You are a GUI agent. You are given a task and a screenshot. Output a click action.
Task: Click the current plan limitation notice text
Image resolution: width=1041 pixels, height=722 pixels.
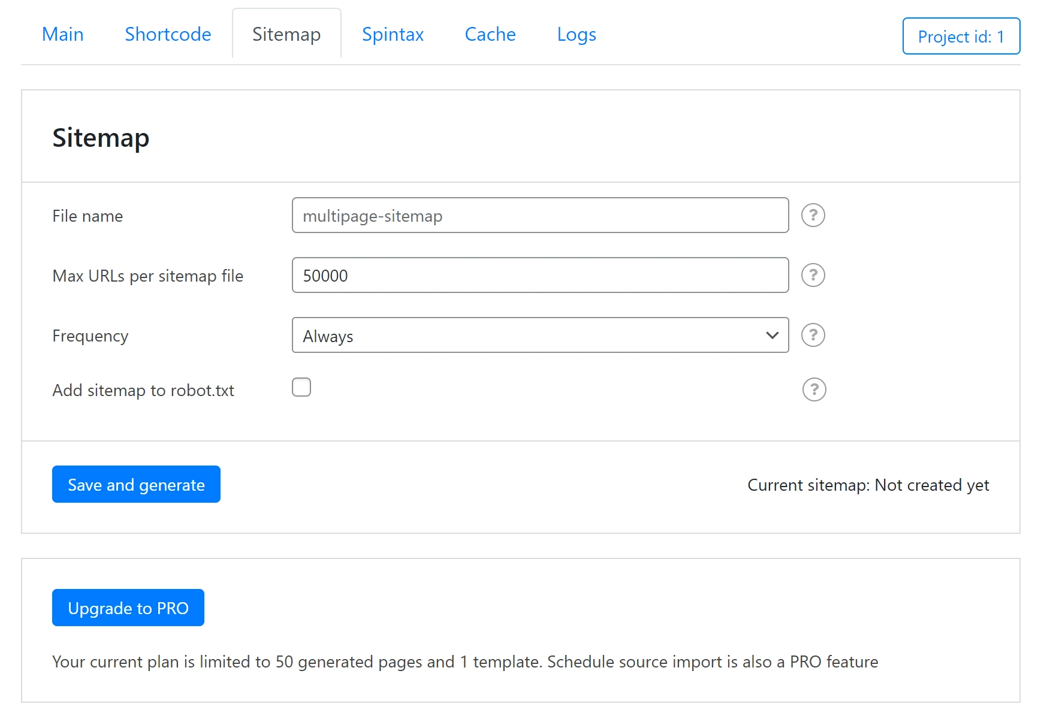coord(465,661)
